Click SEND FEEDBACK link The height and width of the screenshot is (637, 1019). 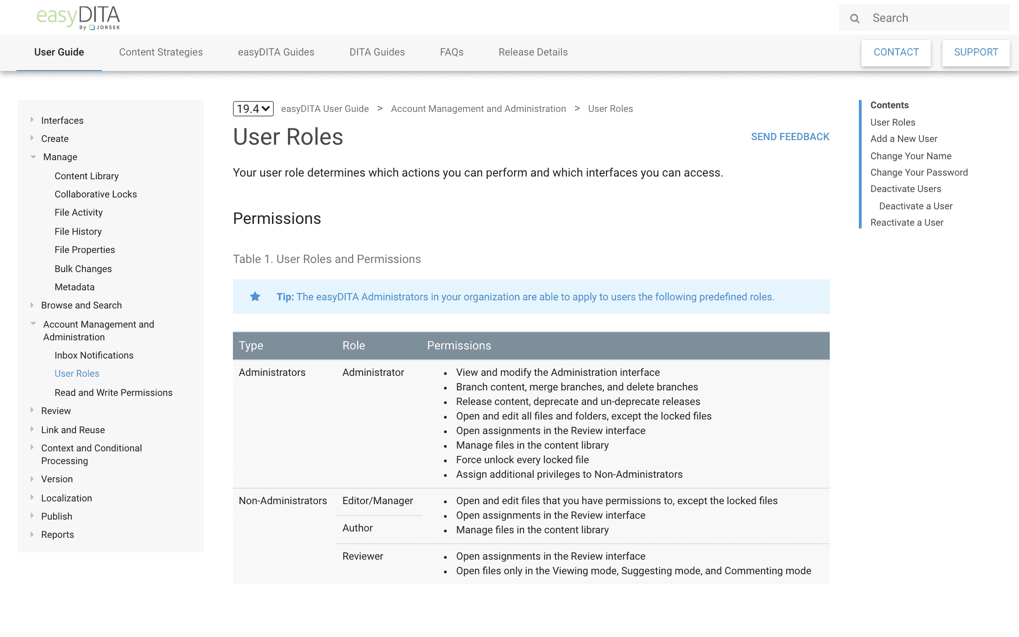point(790,137)
